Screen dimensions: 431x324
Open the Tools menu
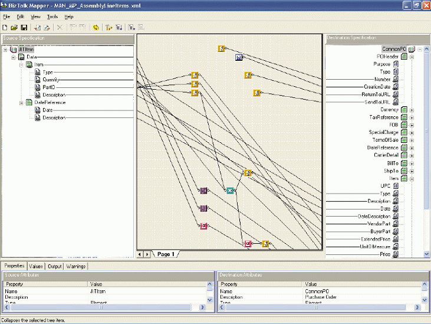click(x=52, y=17)
